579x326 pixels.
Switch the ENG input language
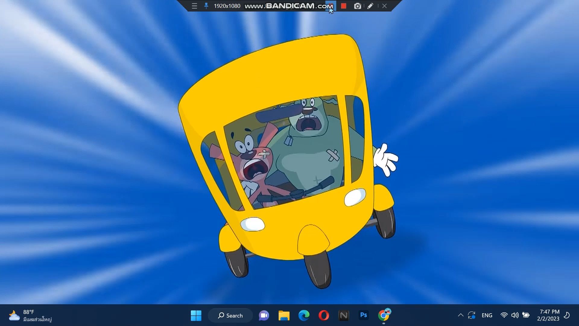[487, 315]
